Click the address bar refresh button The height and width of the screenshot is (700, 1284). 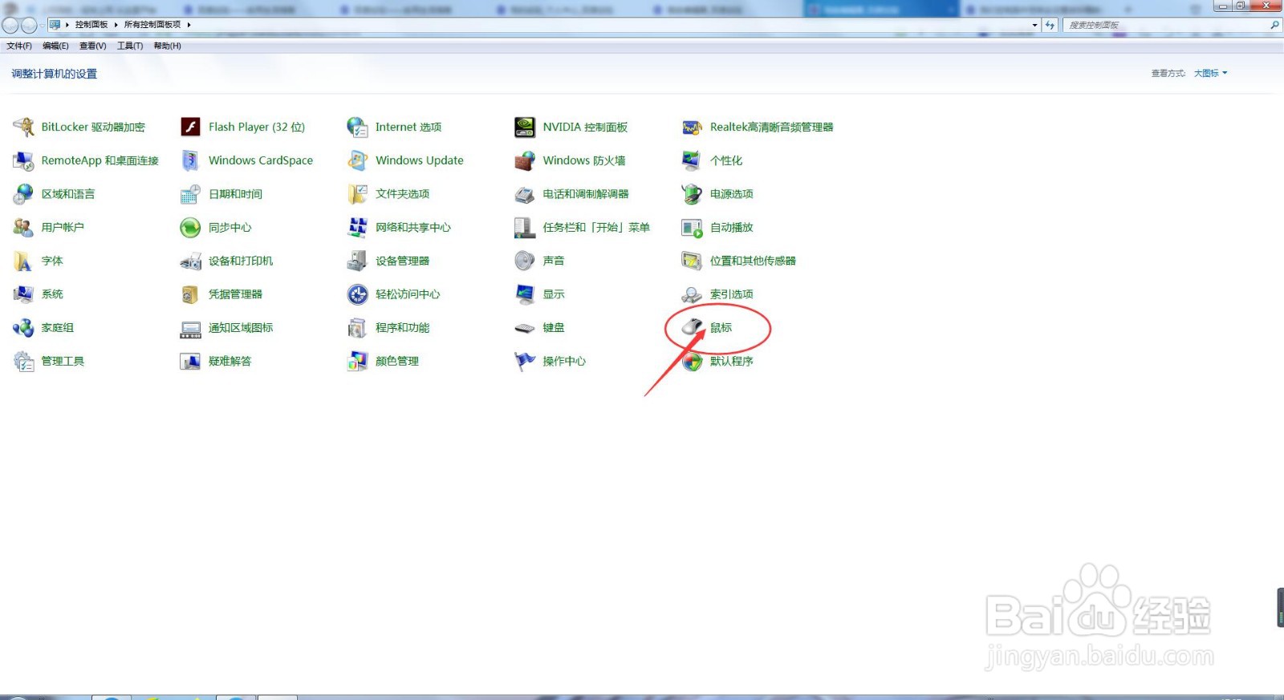[x=1050, y=25]
